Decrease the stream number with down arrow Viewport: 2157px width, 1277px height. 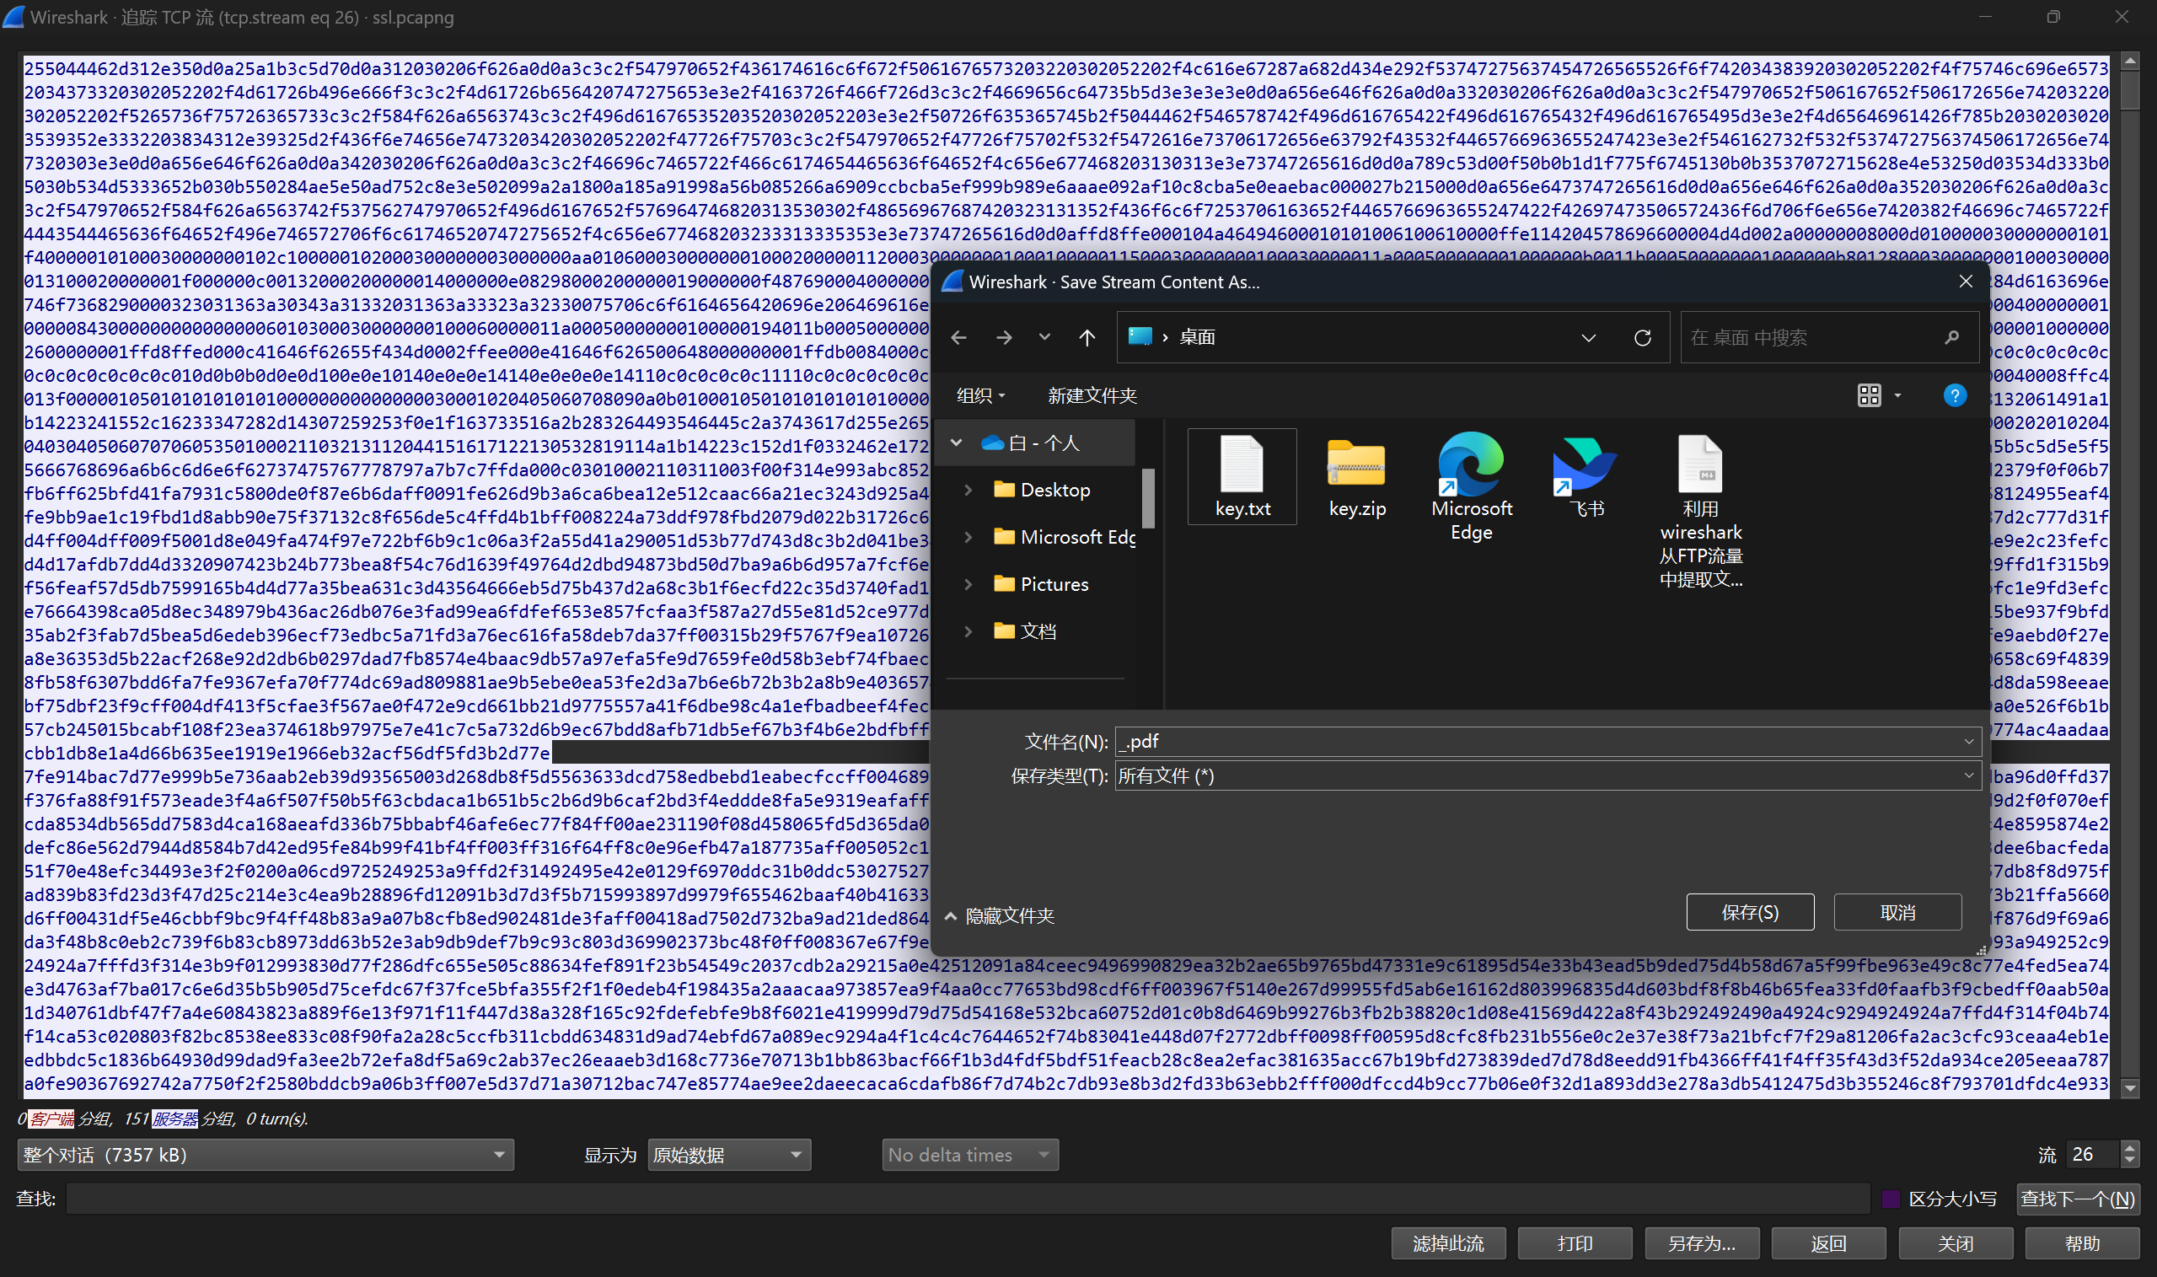pyautogui.click(x=2129, y=1162)
